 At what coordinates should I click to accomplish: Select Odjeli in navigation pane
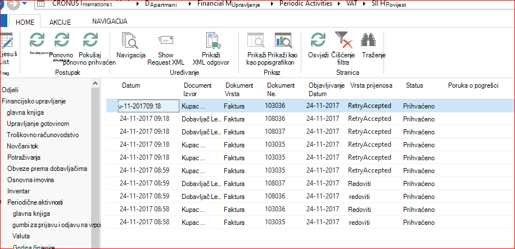click(10, 90)
